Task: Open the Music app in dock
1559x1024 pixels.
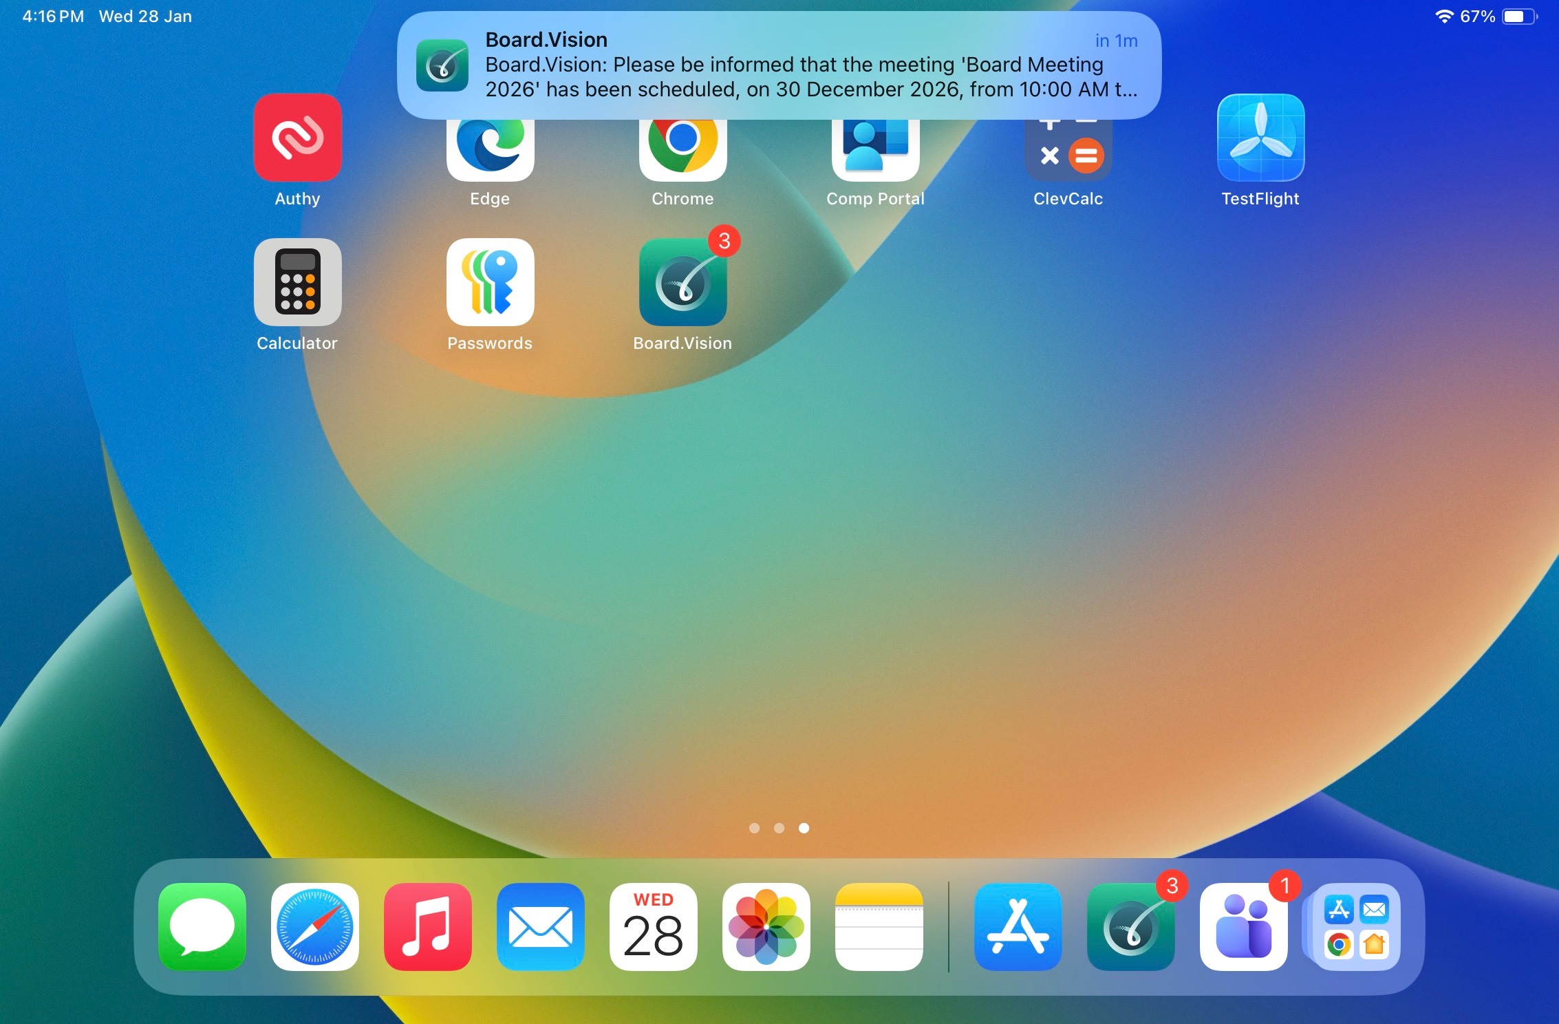Action: click(x=427, y=926)
